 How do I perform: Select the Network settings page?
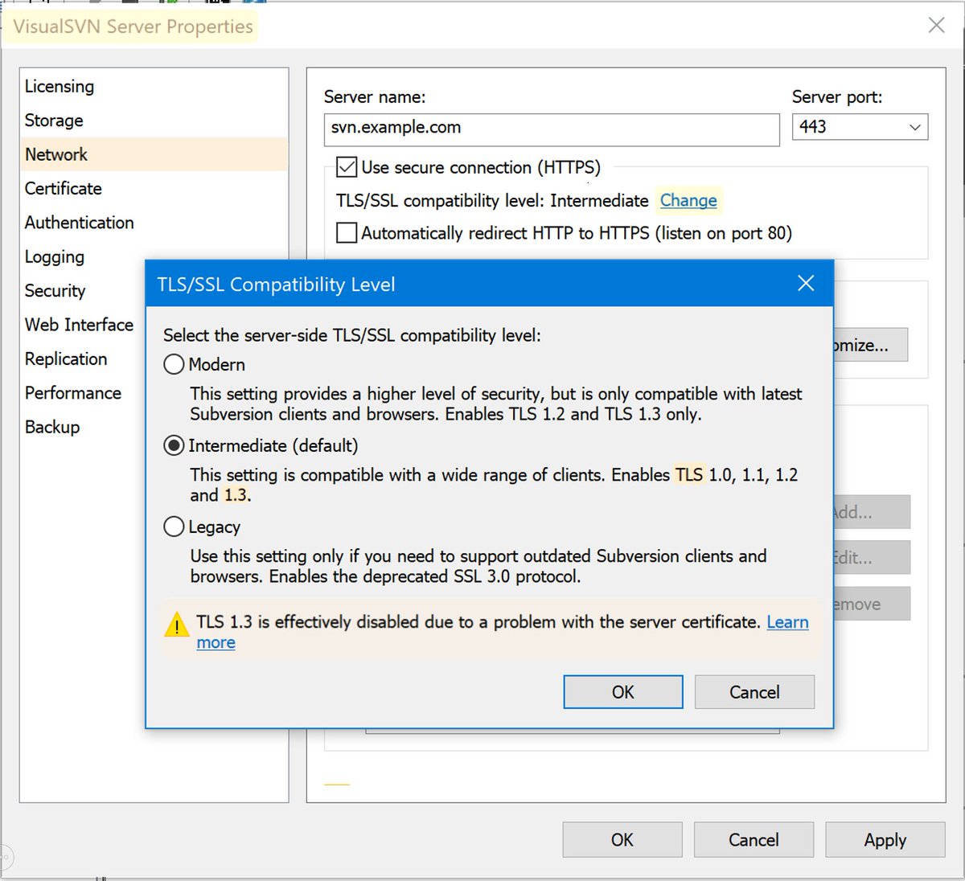[153, 154]
